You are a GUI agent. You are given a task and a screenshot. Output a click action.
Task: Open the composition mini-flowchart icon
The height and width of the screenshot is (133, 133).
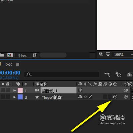[107, 74]
